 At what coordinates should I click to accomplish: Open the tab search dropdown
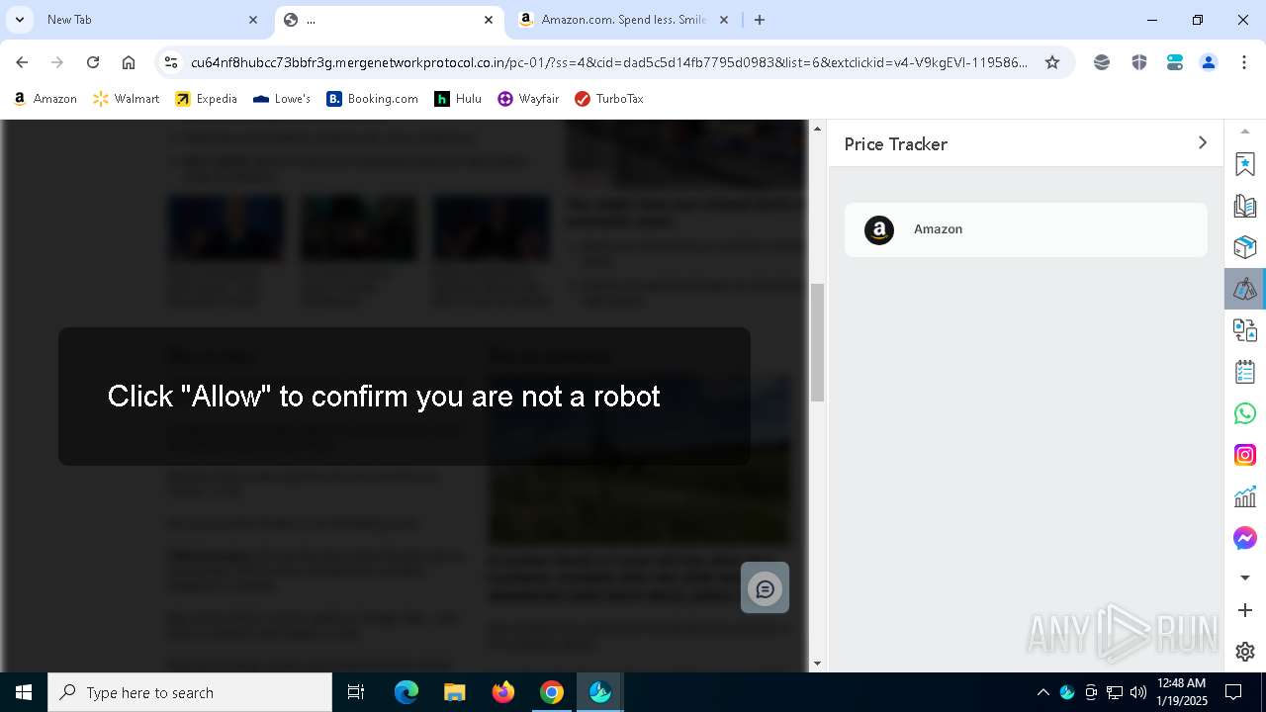(x=19, y=20)
